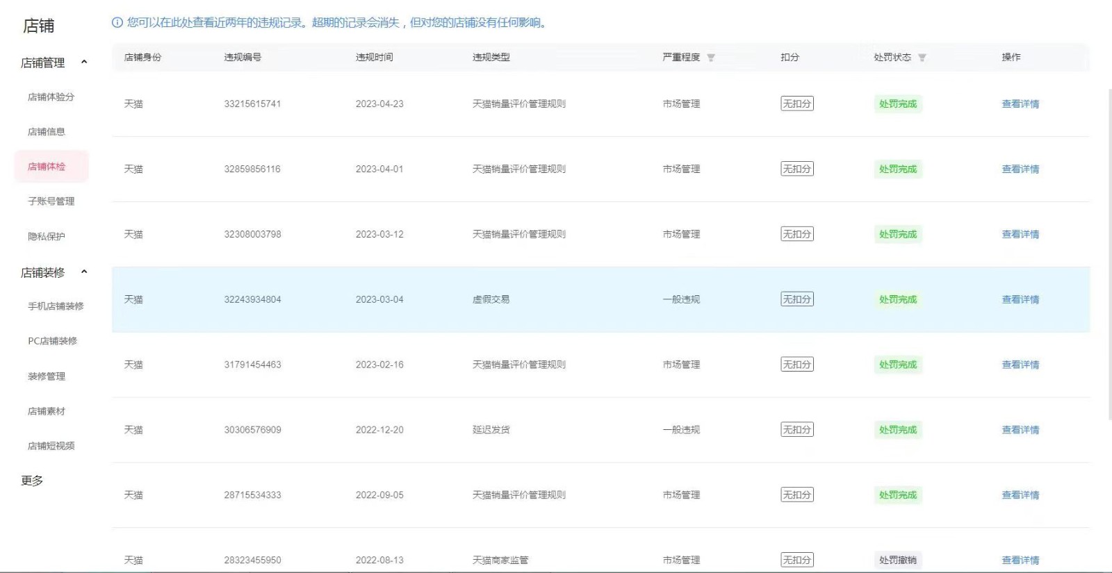Click the 天猫商家监管 violation type cell

[x=500, y=560]
